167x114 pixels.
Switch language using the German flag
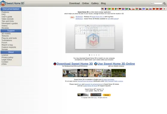coord(120,9)
